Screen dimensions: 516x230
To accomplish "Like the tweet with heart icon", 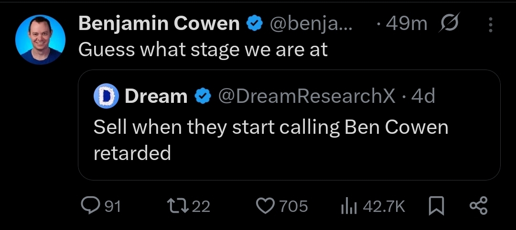I will coord(265,206).
